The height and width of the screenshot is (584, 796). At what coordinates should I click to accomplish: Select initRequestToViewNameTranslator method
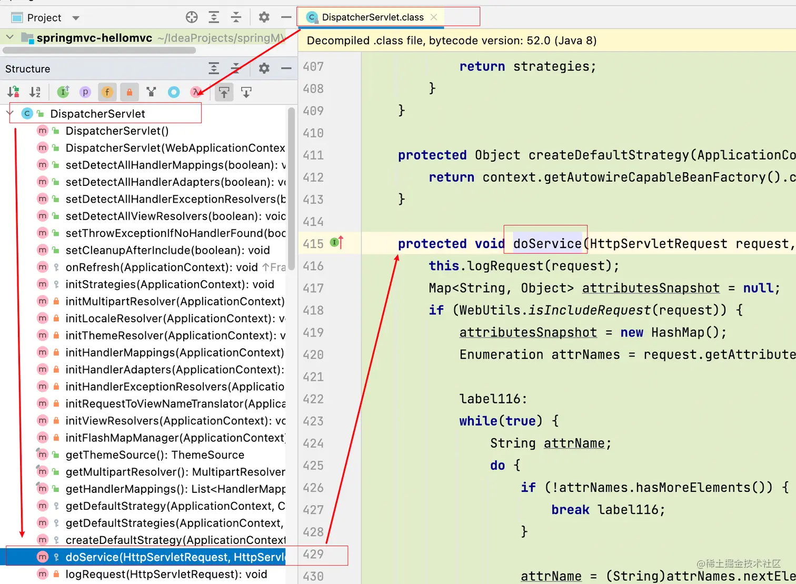[x=175, y=403]
